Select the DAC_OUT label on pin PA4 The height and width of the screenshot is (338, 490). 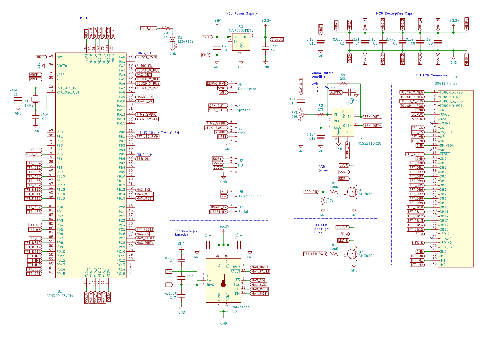point(144,75)
